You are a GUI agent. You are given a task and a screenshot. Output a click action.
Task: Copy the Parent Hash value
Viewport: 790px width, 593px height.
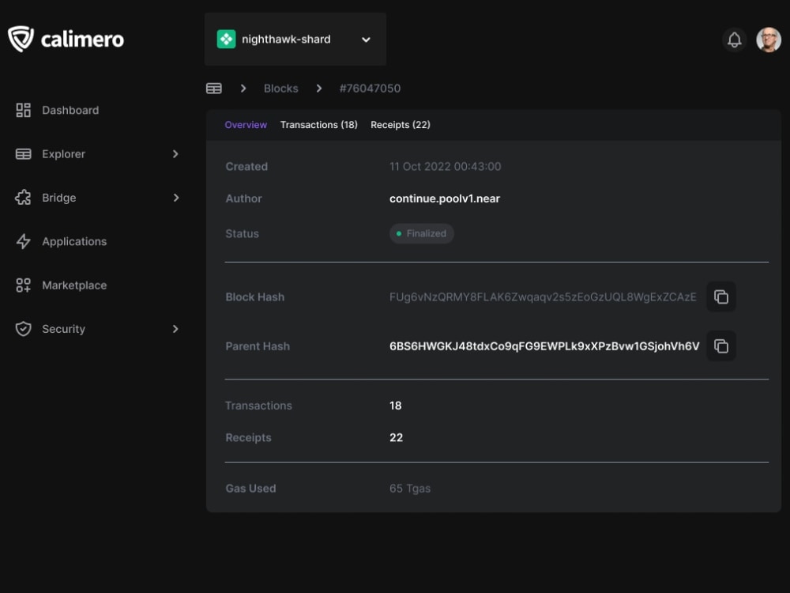point(721,346)
